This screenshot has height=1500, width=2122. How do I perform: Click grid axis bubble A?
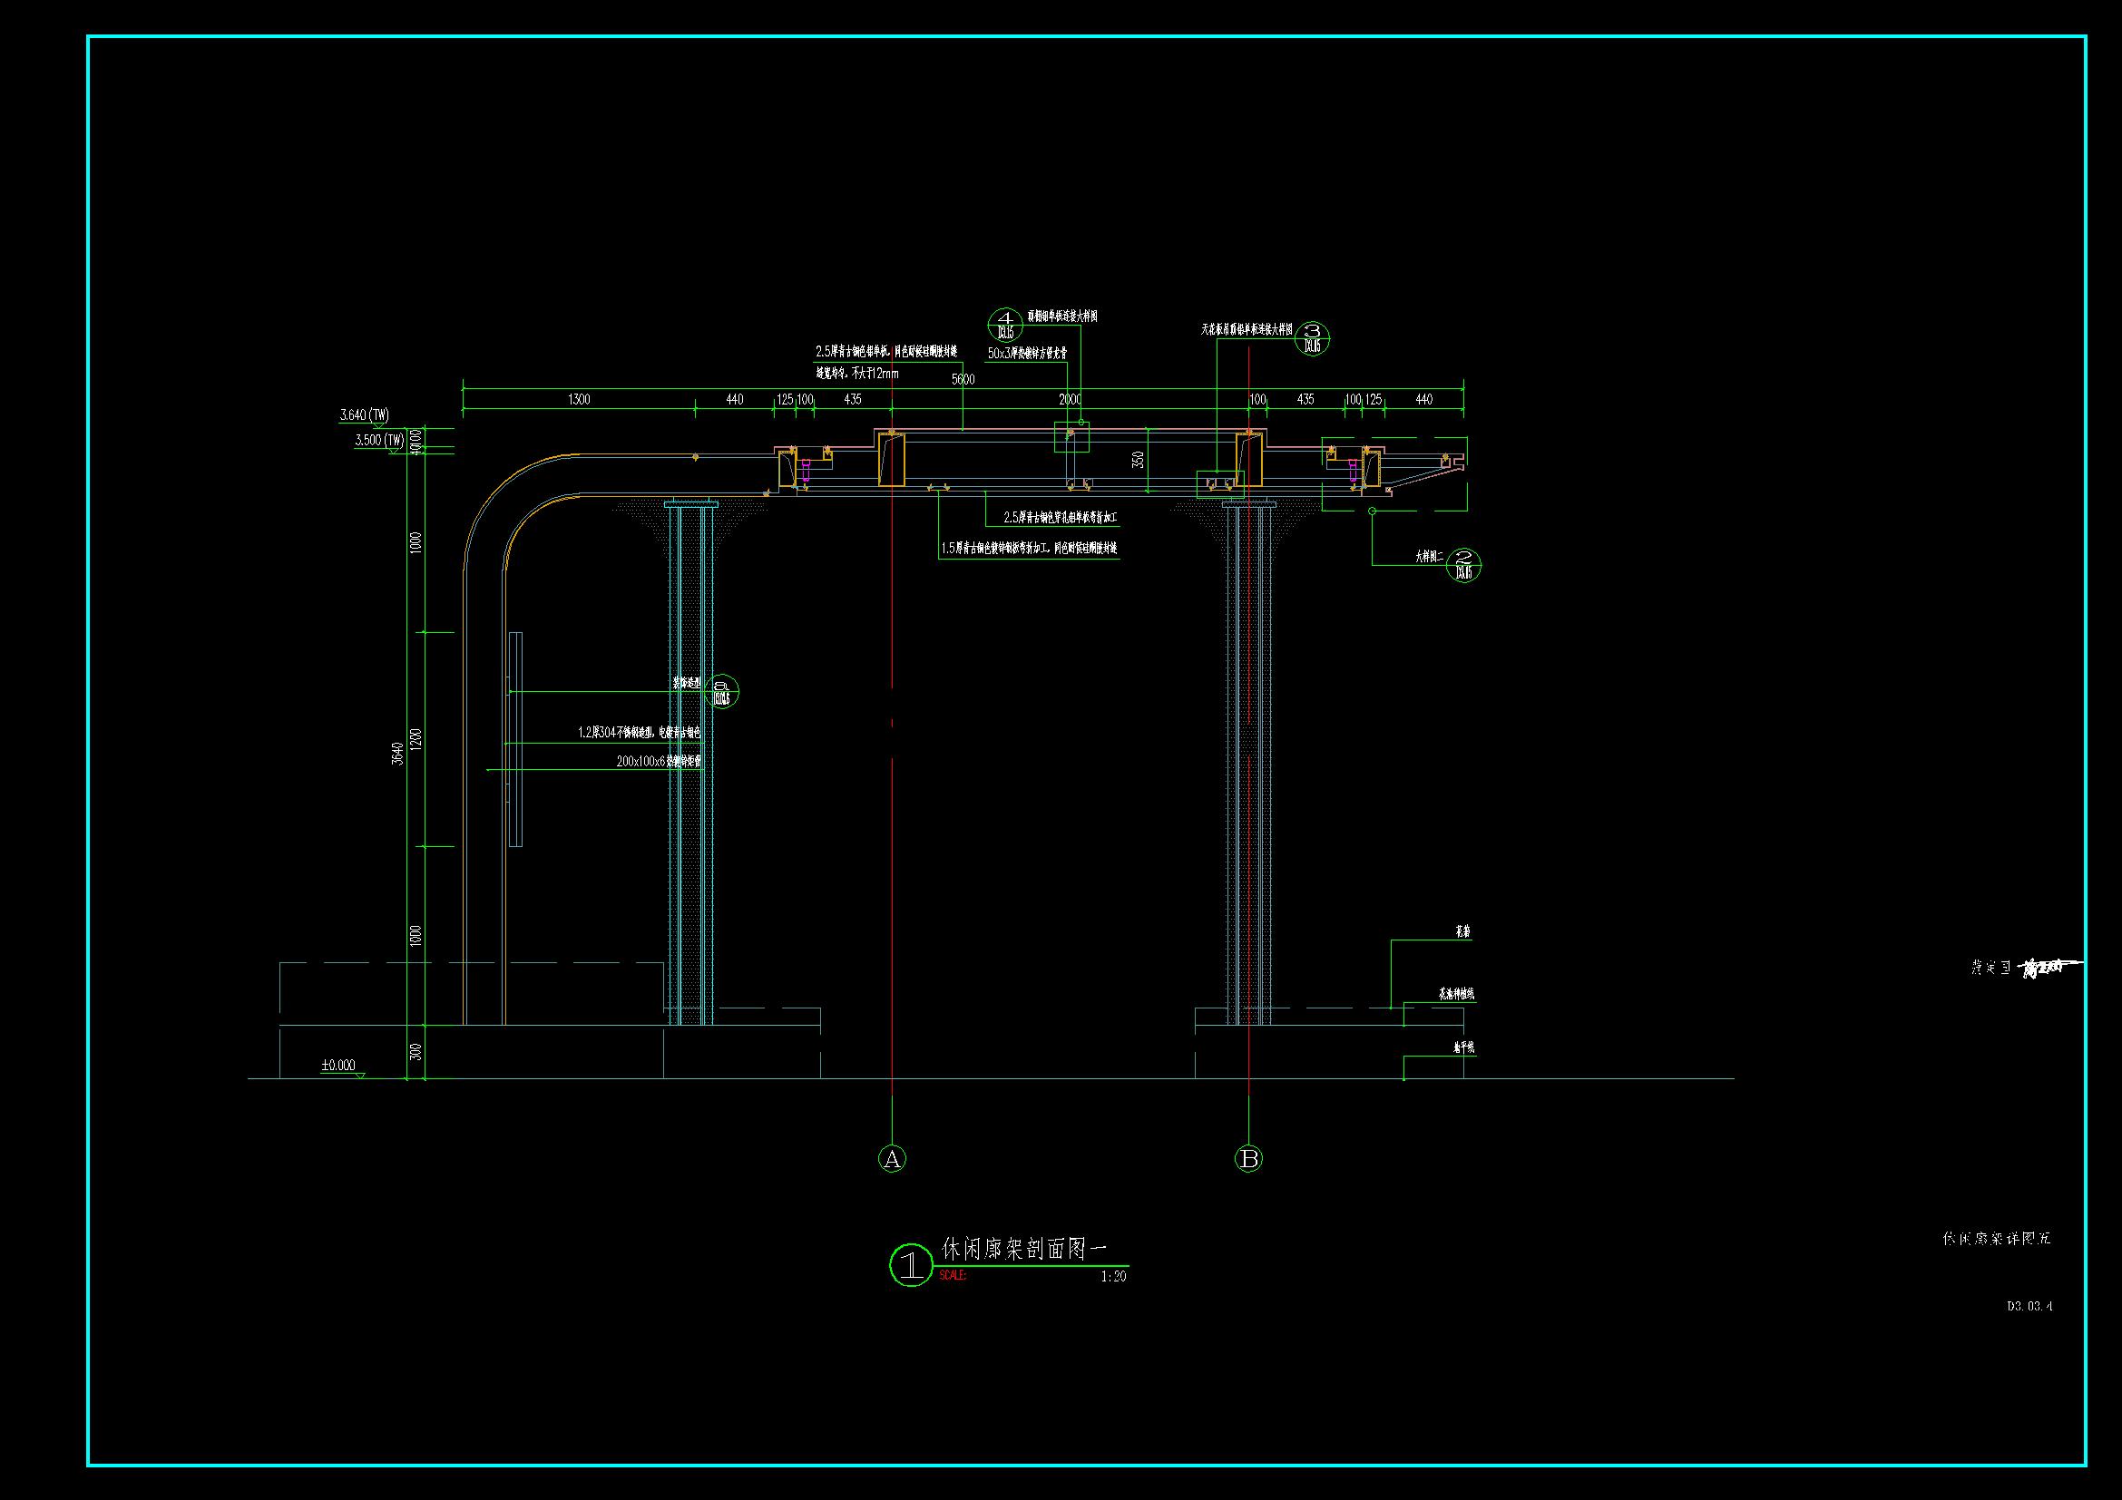892,1158
